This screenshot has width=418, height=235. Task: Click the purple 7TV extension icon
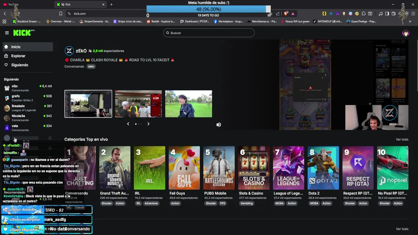pyautogui.click(x=337, y=14)
